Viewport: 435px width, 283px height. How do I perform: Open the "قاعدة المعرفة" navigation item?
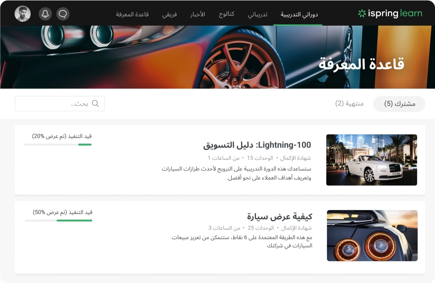point(133,14)
